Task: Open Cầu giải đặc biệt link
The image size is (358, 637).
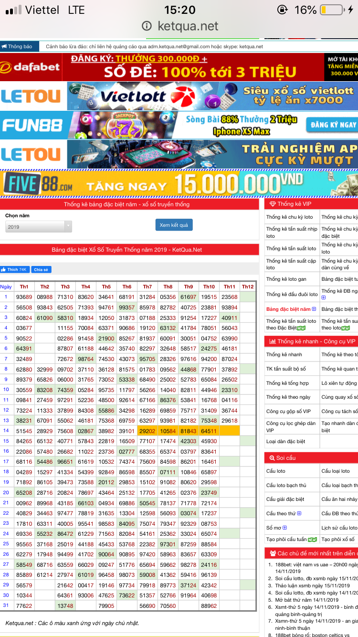Action: coord(285,499)
